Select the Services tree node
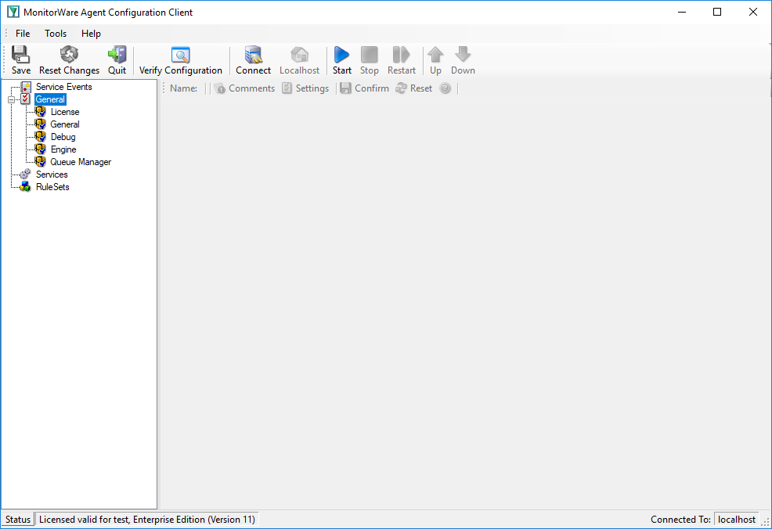 pyautogui.click(x=52, y=175)
